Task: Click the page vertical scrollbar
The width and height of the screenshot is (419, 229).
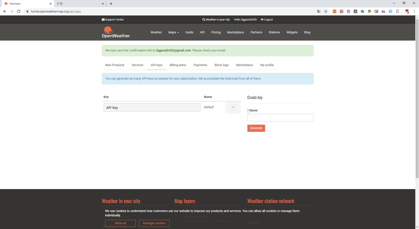Action: point(417,98)
